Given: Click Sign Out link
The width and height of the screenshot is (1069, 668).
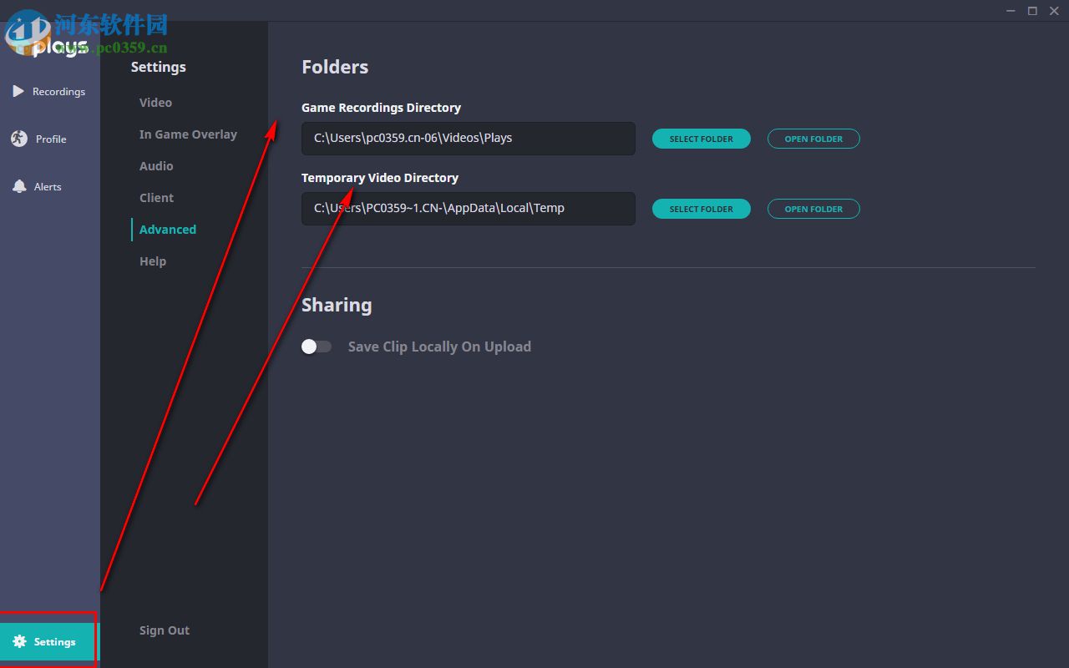Looking at the screenshot, I should coord(165,630).
